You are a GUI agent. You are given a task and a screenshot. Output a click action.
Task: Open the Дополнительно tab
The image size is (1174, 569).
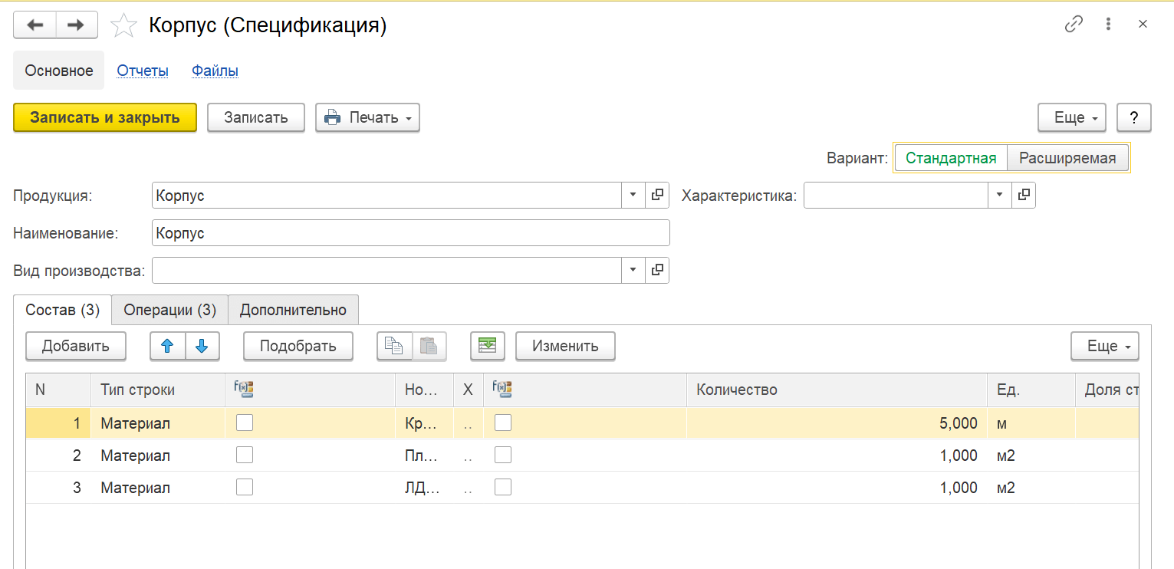pyautogui.click(x=293, y=310)
